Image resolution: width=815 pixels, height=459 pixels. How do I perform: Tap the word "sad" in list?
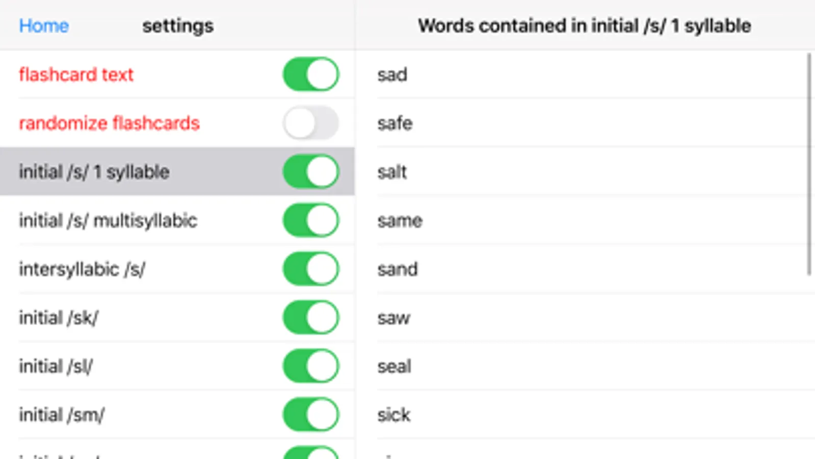click(392, 75)
